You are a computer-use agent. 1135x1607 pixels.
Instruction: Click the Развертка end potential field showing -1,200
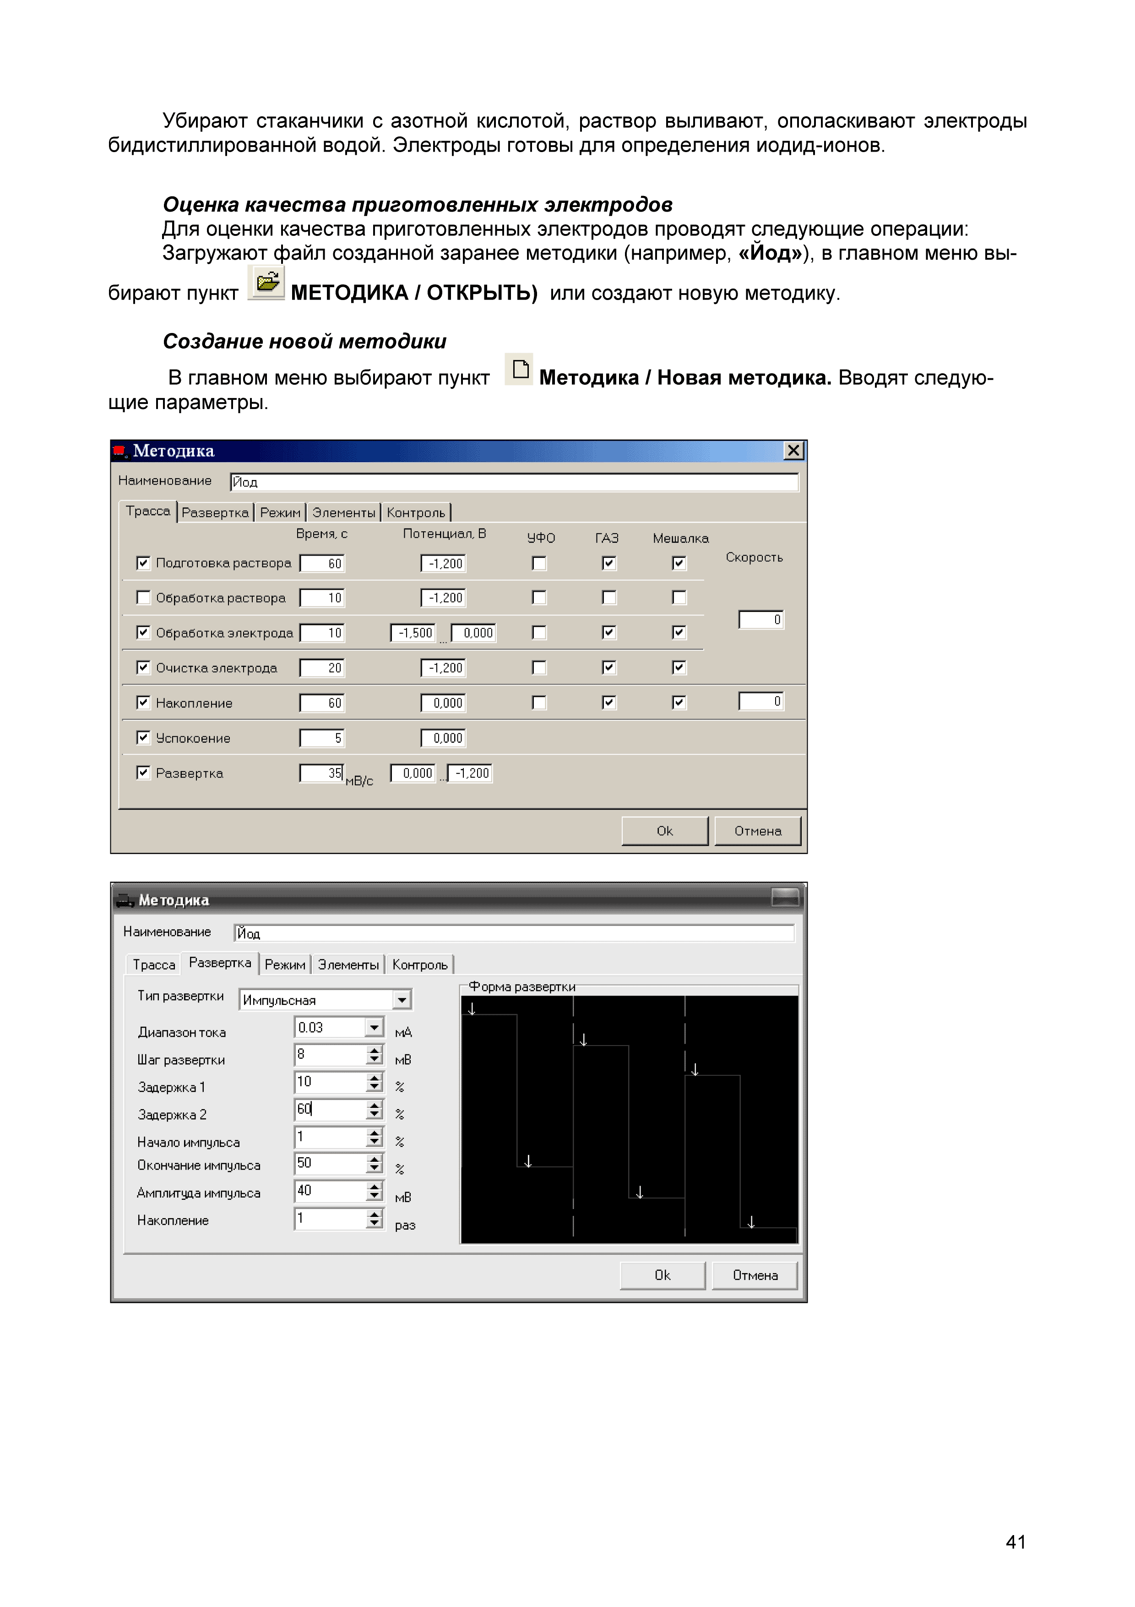click(x=470, y=773)
